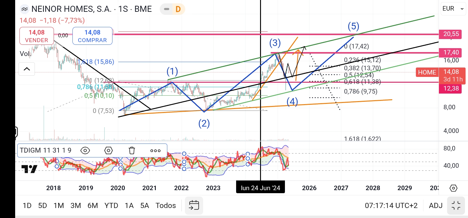Viewport: 468px width, 218px height.
Task: Click the TradingView logo icon
Action: tap(29, 169)
